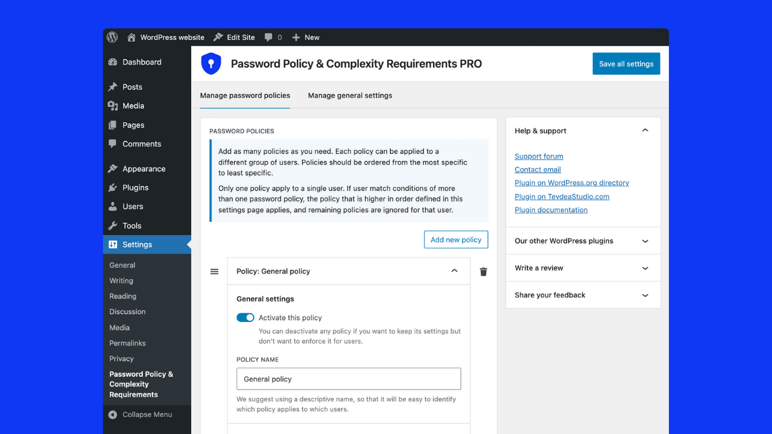Click the Policy name input field
772x434 pixels.
[x=349, y=379]
